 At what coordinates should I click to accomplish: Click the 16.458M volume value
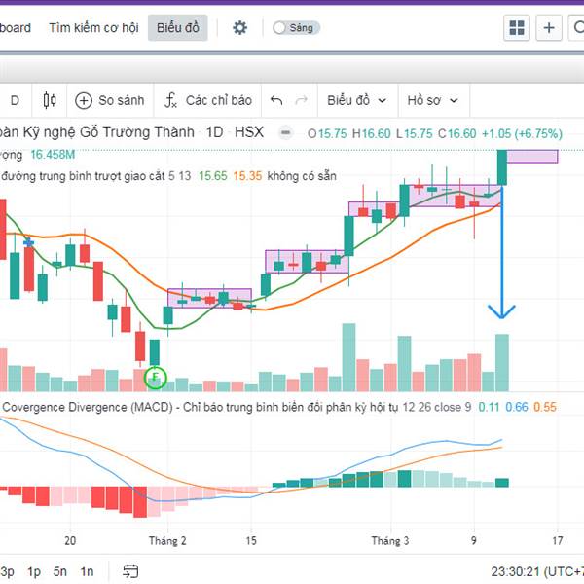pos(53,154)
